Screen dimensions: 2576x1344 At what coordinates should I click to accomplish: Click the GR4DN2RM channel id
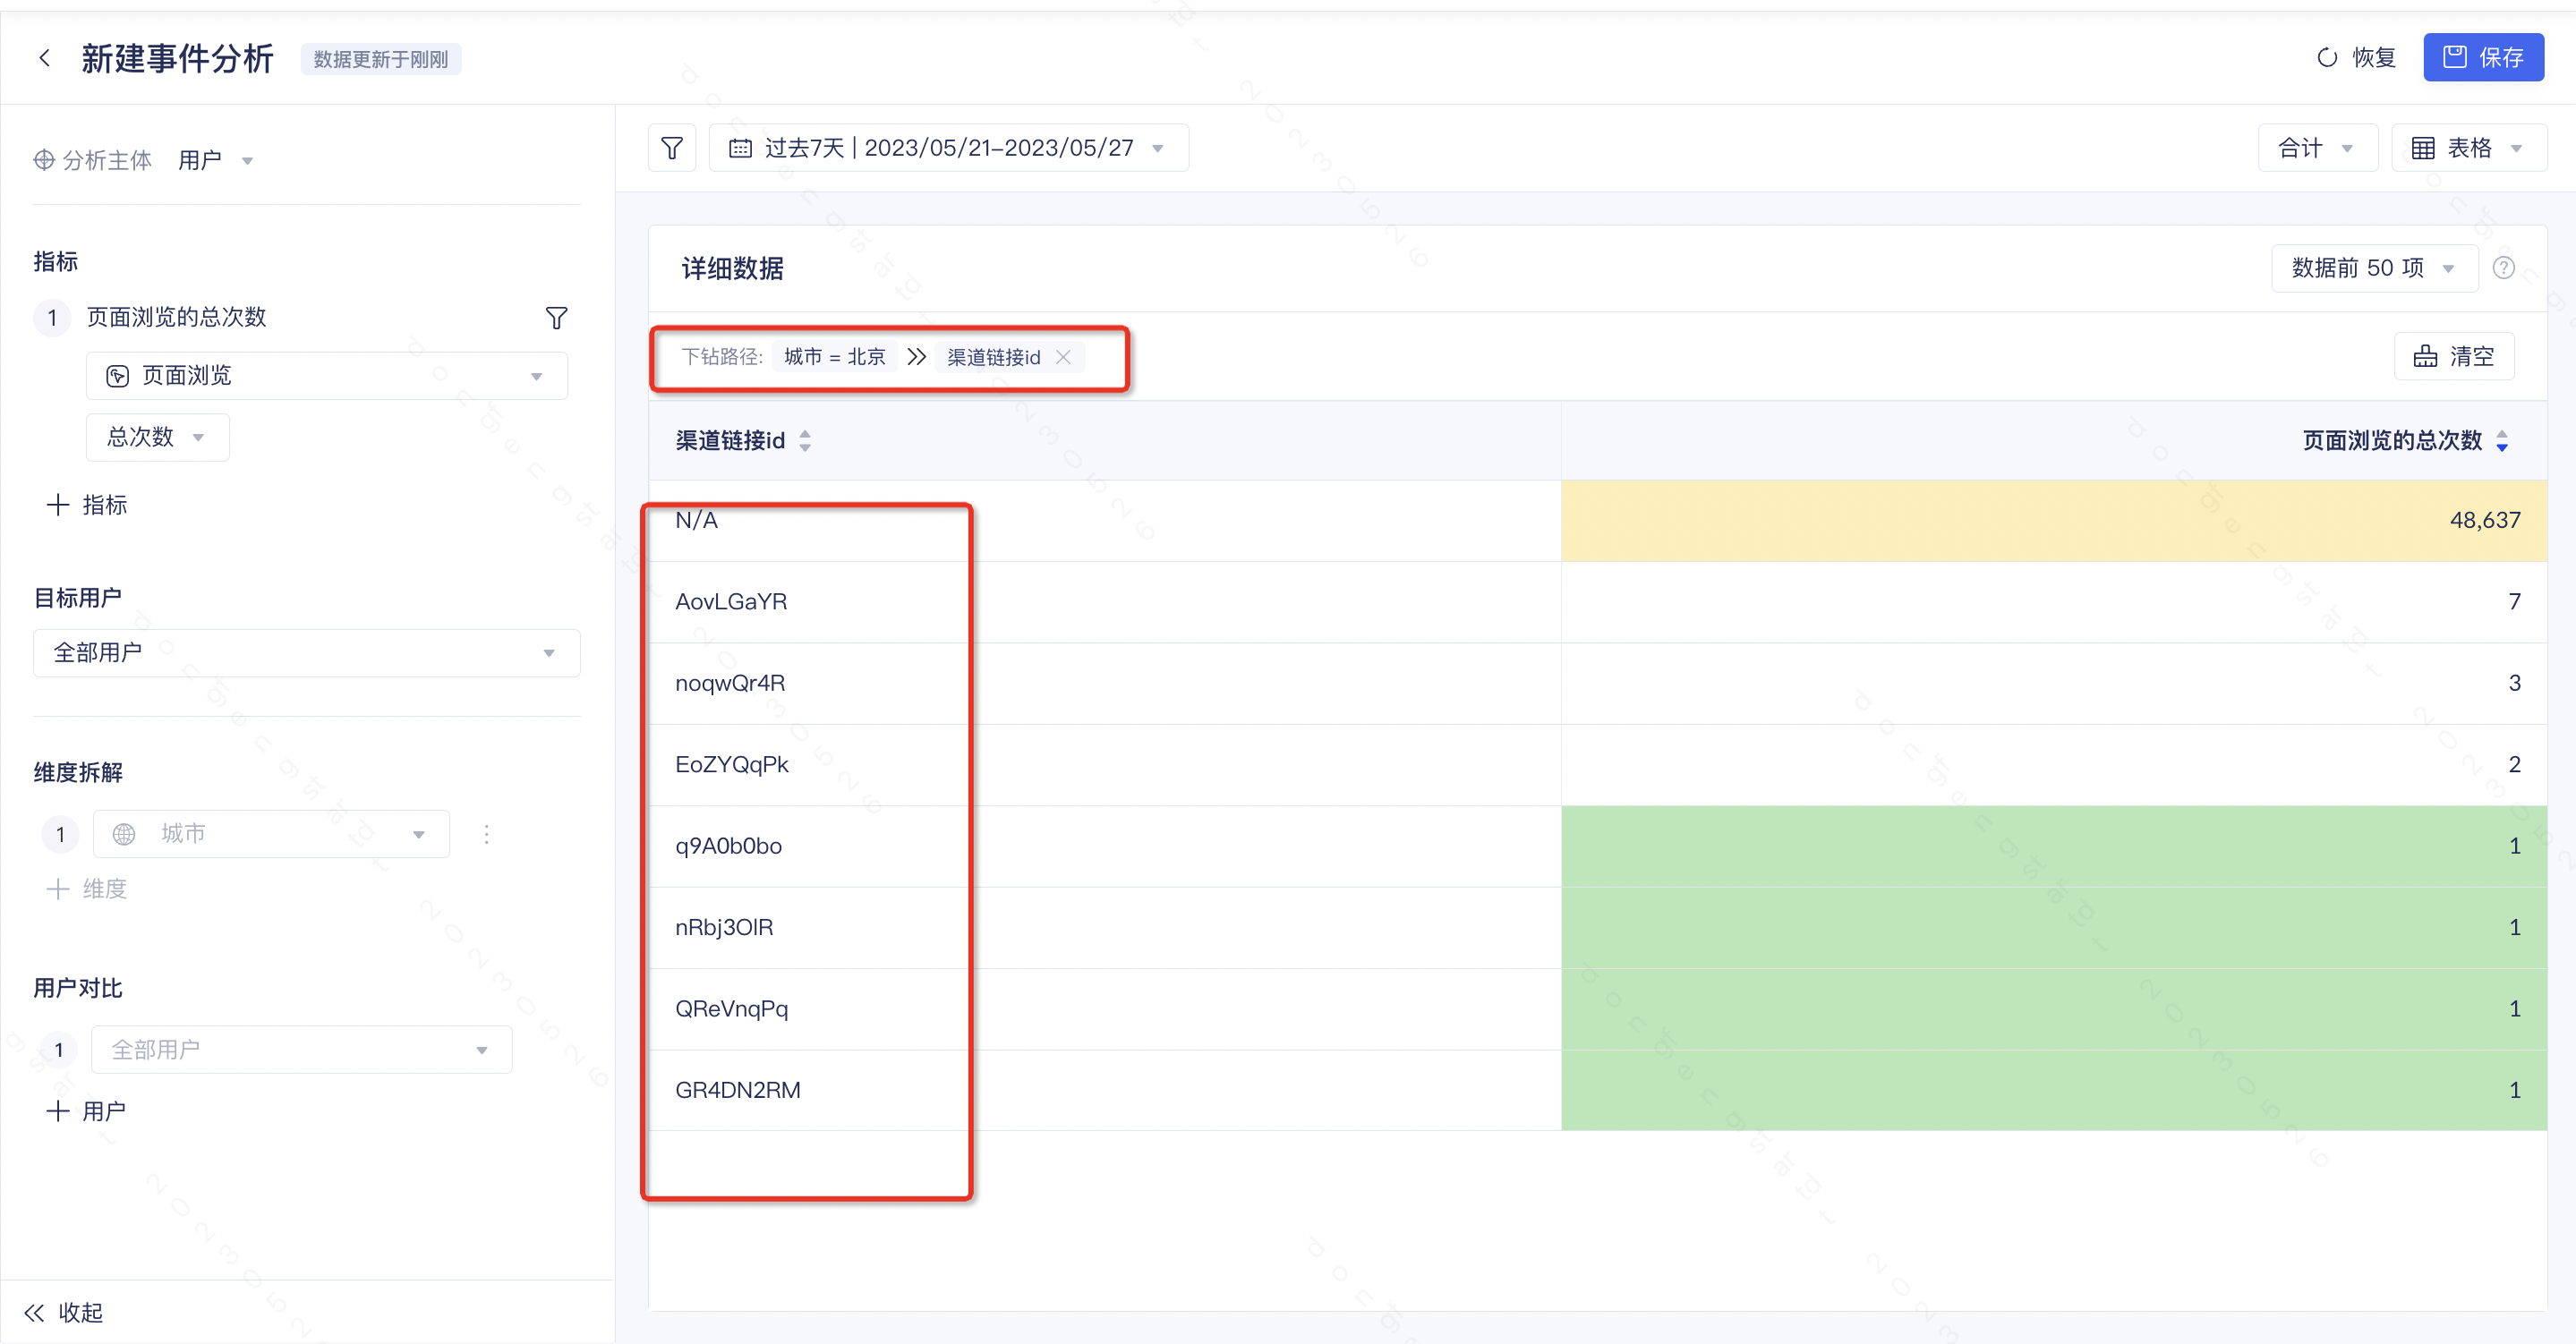pyautogui.click(x=738, y=1090)
